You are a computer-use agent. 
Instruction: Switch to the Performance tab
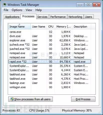pos(58,17)
